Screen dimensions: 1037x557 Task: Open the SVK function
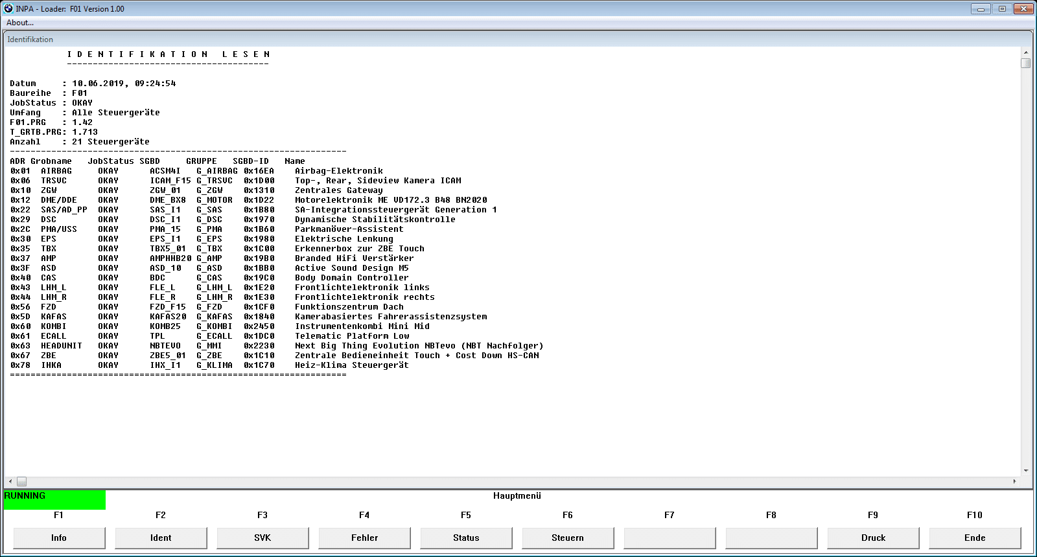point(262,538)
